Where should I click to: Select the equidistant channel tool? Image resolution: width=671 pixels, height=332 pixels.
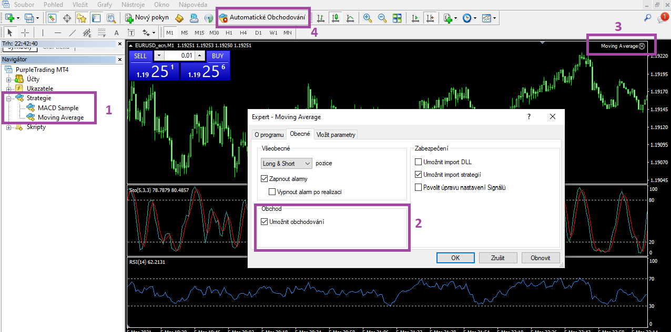point(87,33)
